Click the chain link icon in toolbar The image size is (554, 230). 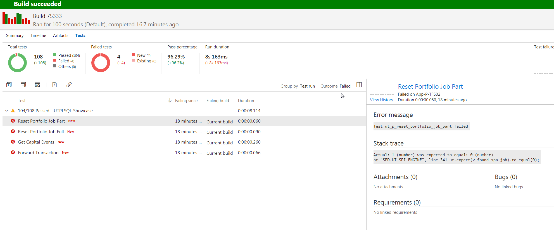[x=69, y=85]
